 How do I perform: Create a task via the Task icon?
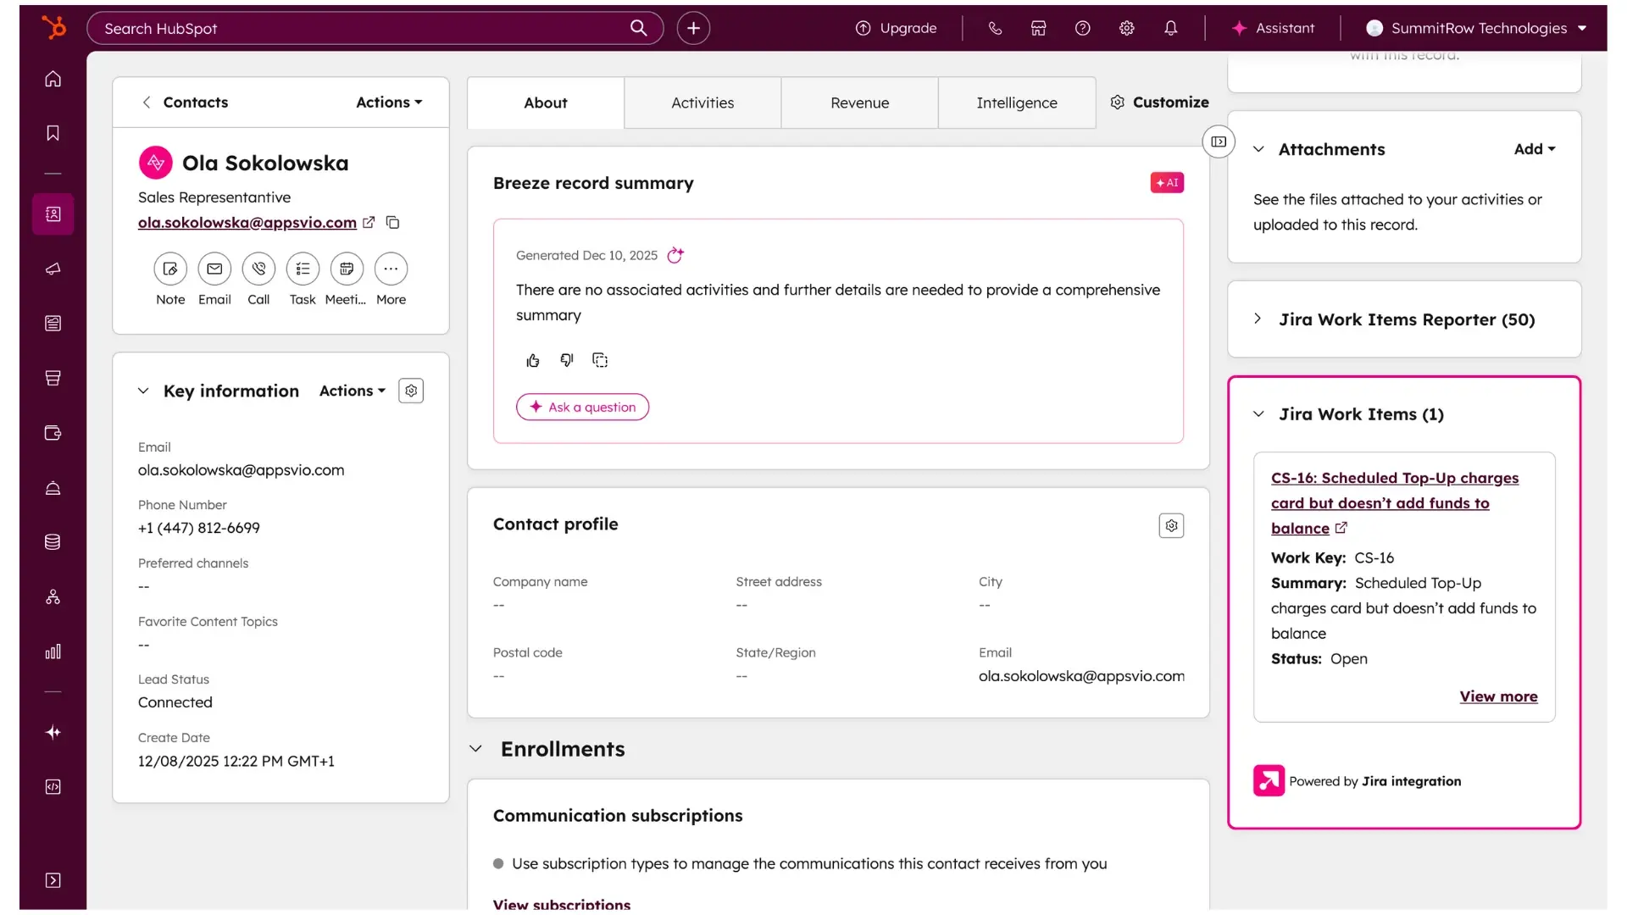coord(303,269)
